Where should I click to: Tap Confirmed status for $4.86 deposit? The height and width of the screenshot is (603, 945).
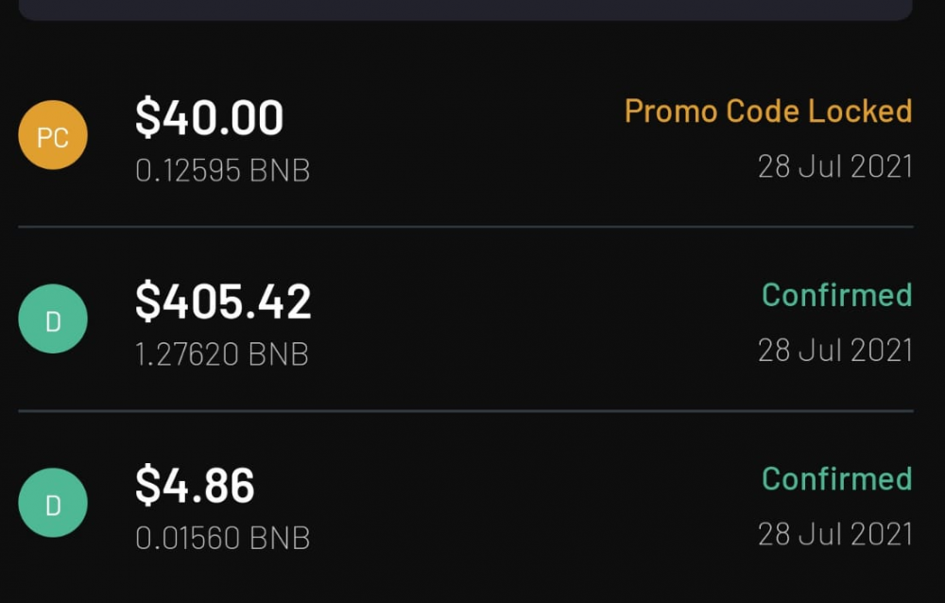click(x=836, y=479)
